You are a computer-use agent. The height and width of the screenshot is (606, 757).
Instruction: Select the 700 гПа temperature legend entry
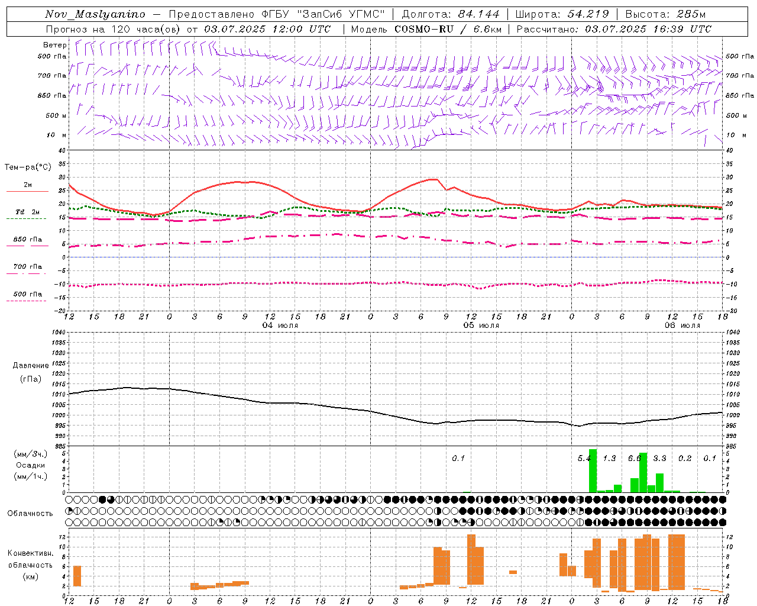tap(28, 267)
